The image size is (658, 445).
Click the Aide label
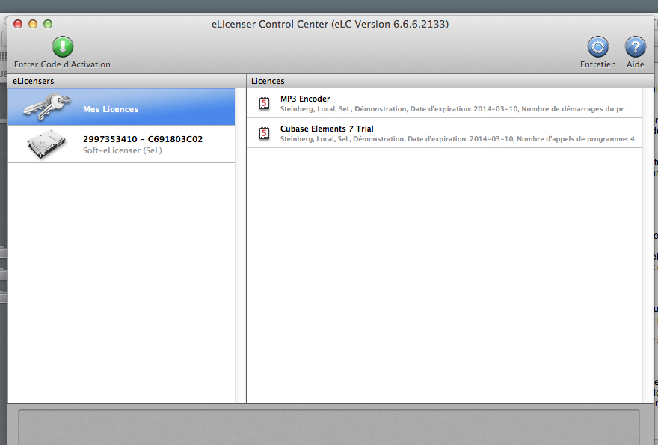click(635, 64)
